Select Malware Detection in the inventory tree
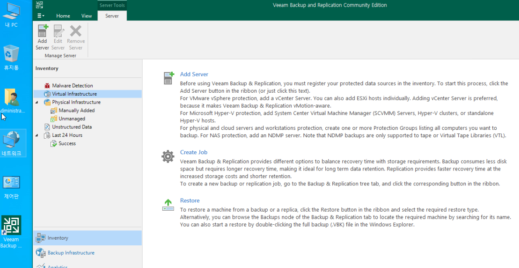519x268 pixels. [x=72, y=86]
